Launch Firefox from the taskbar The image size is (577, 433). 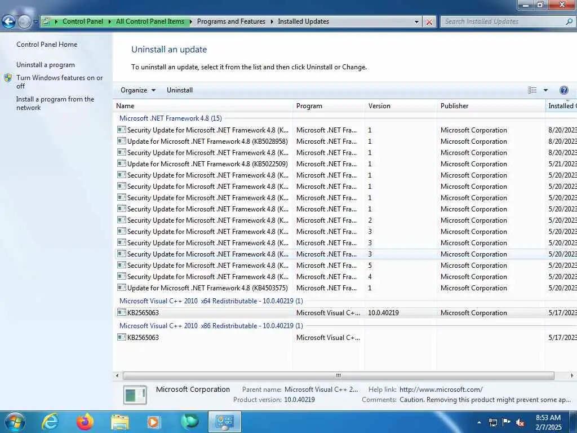click(x=85, y=422)
